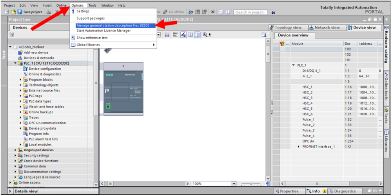Split editor space vertically icon

pyautogui.click(x=227, y=12)
